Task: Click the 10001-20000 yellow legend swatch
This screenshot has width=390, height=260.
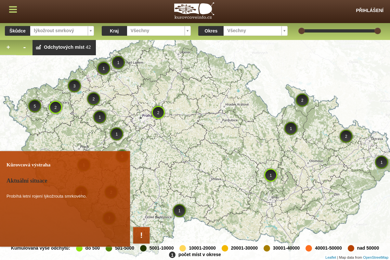Action: [x=183, y=248]
